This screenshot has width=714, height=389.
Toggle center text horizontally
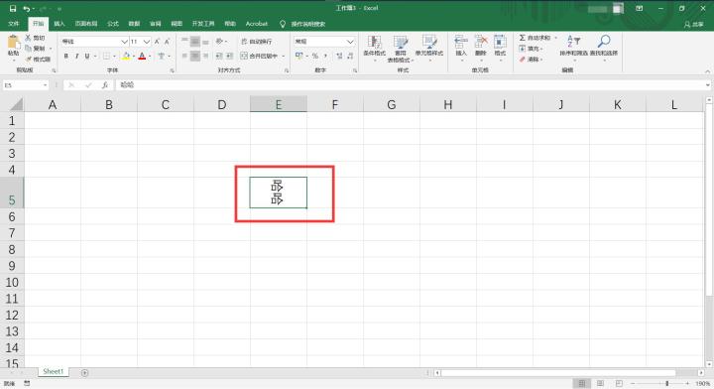(195, 56)
